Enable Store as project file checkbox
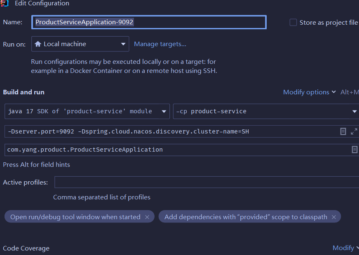The width and height of the screenshot is (359, 255). point(293,22)
